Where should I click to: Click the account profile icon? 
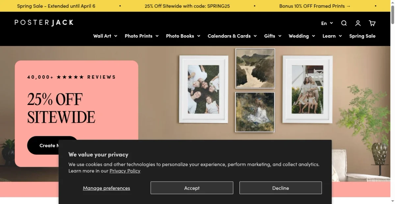click(x=358, y=23)
